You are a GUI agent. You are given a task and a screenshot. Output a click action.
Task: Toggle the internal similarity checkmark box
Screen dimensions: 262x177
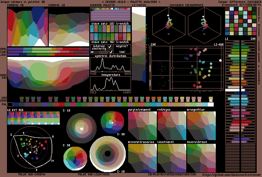coord(110,47)
